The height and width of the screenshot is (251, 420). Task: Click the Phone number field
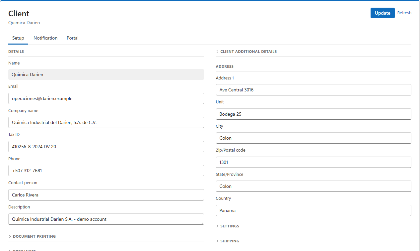106,171
